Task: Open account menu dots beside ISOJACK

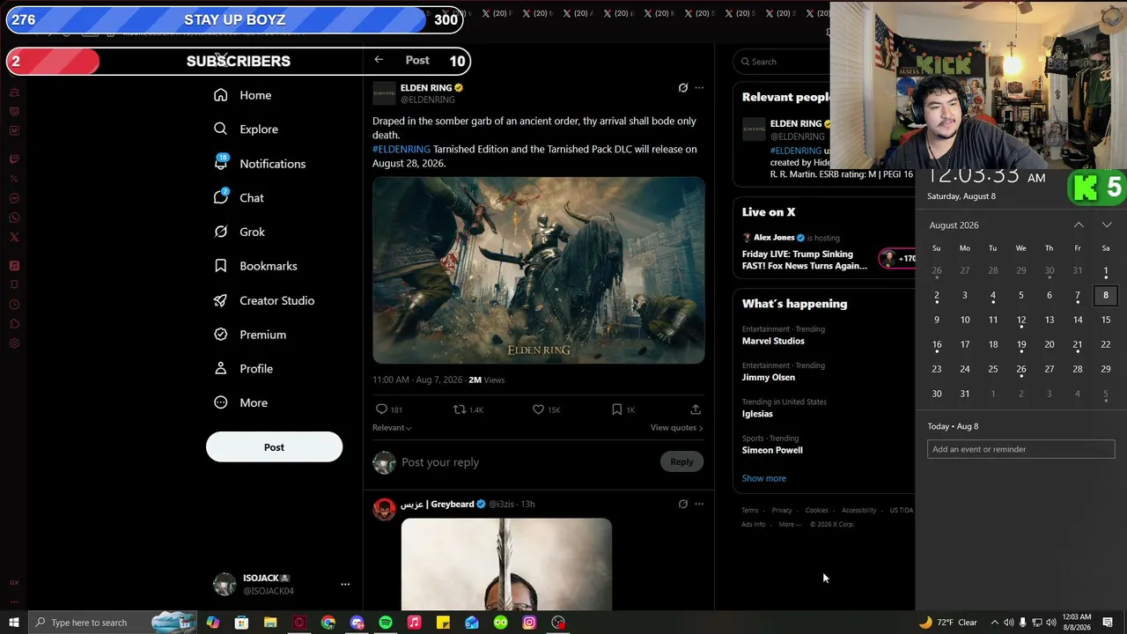Action: 345,584
